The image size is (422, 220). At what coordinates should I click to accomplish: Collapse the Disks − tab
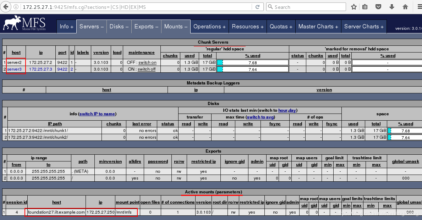(119, 26)
